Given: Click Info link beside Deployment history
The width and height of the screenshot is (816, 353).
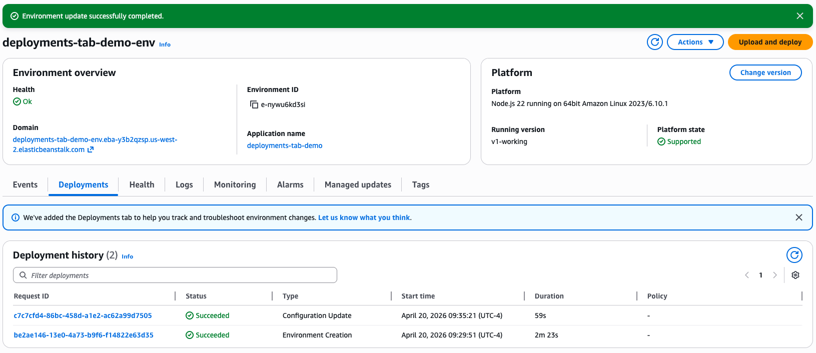Looking at the screenshot, I should click(128, 256).
